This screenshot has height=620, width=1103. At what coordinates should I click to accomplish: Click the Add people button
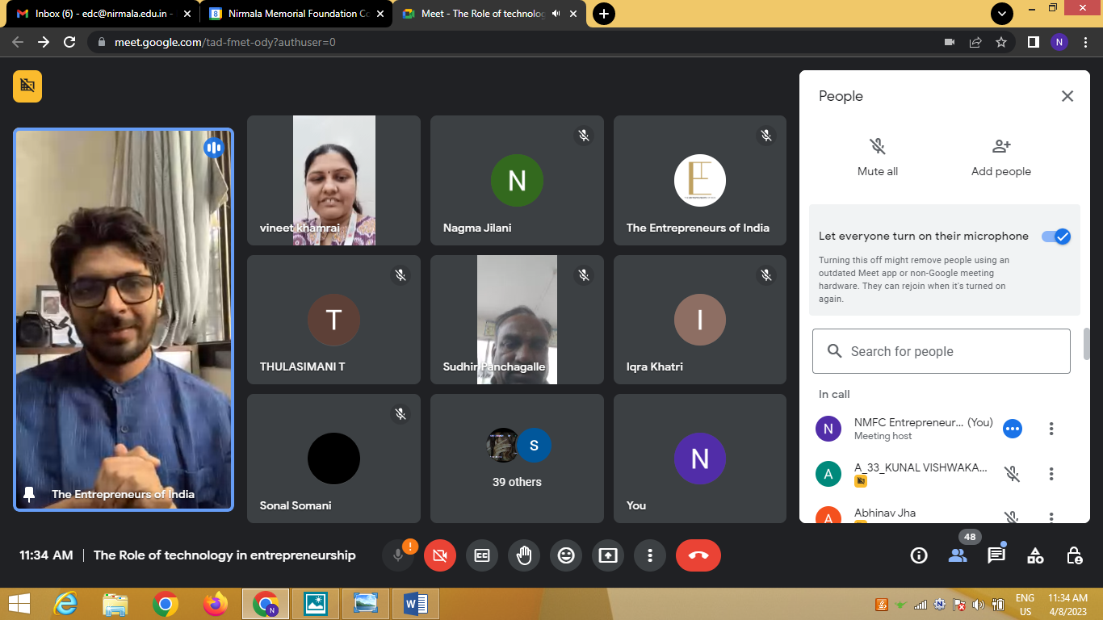1001,157
